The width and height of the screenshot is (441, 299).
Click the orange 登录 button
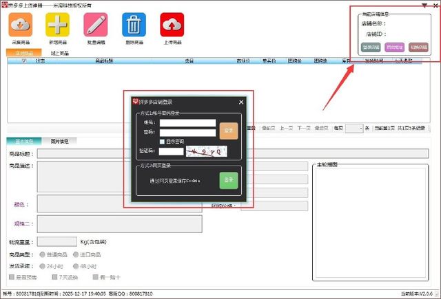tap(229, 130)
